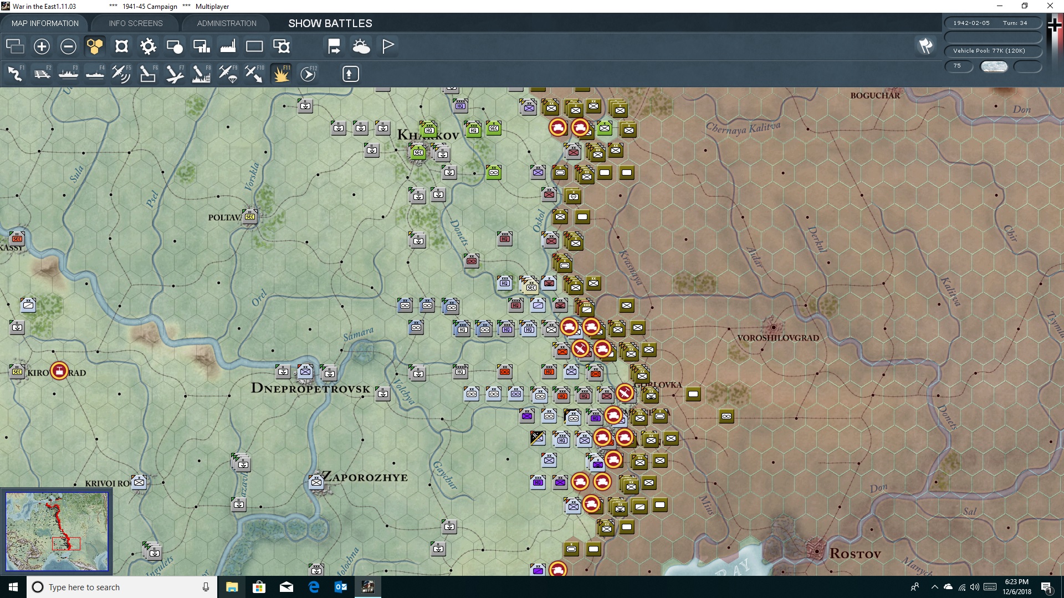Toggle unit counters square-and-circle icon
The image size is (1064, 598).
pyautogui.click(x=175, y=47)
